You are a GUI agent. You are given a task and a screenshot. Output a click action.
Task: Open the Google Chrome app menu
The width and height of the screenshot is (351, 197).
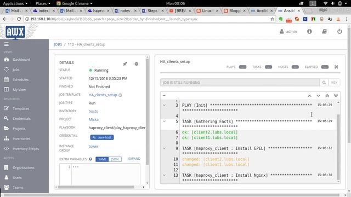click(75, 3)
